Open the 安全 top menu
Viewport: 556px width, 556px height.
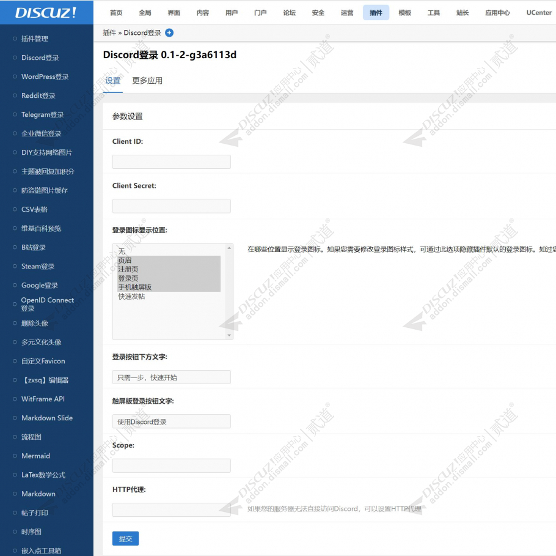(318, 12)
